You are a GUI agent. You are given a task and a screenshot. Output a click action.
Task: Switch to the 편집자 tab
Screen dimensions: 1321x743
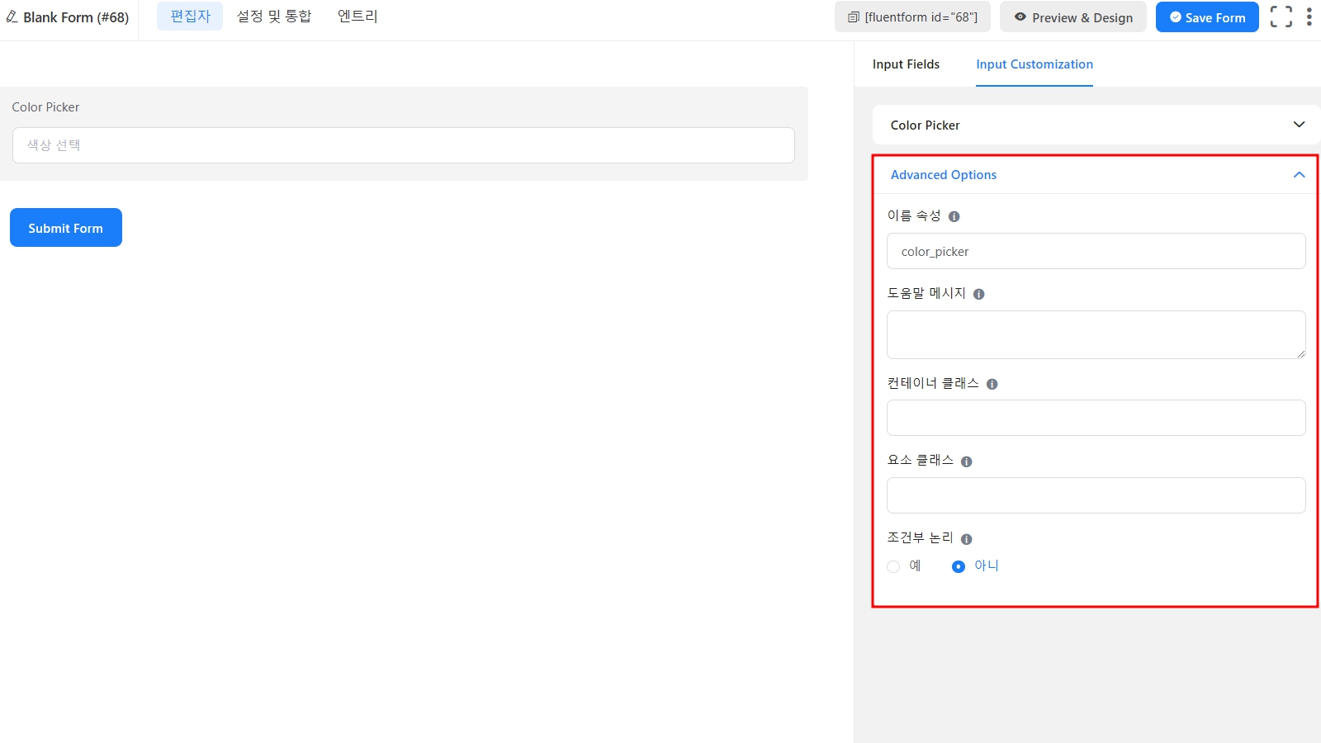[190, 17]
